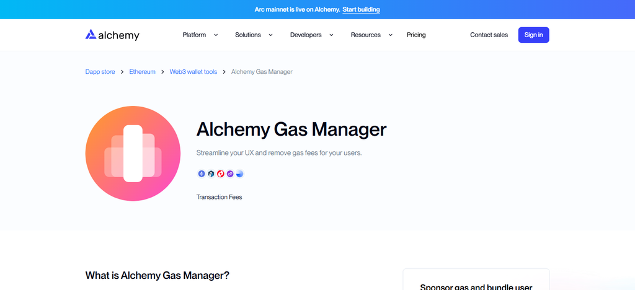Click the Transaction Fees category label
The width and height of the screenshot is (635, 290).
point(219,197)
